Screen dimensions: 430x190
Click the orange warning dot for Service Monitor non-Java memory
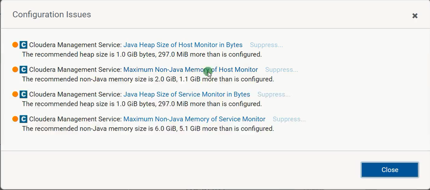coord(15,119)
